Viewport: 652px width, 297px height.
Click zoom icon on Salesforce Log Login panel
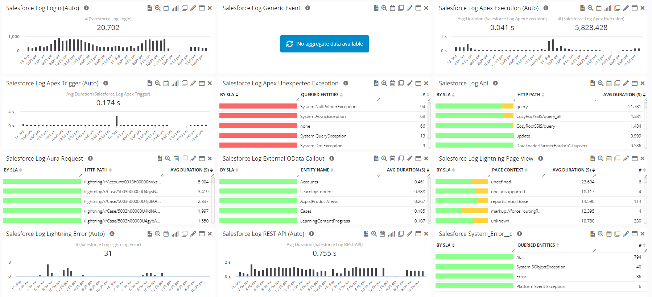tap(157, 8)
